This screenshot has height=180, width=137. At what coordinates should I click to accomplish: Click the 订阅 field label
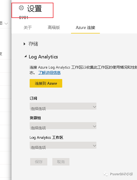(33, 98)
